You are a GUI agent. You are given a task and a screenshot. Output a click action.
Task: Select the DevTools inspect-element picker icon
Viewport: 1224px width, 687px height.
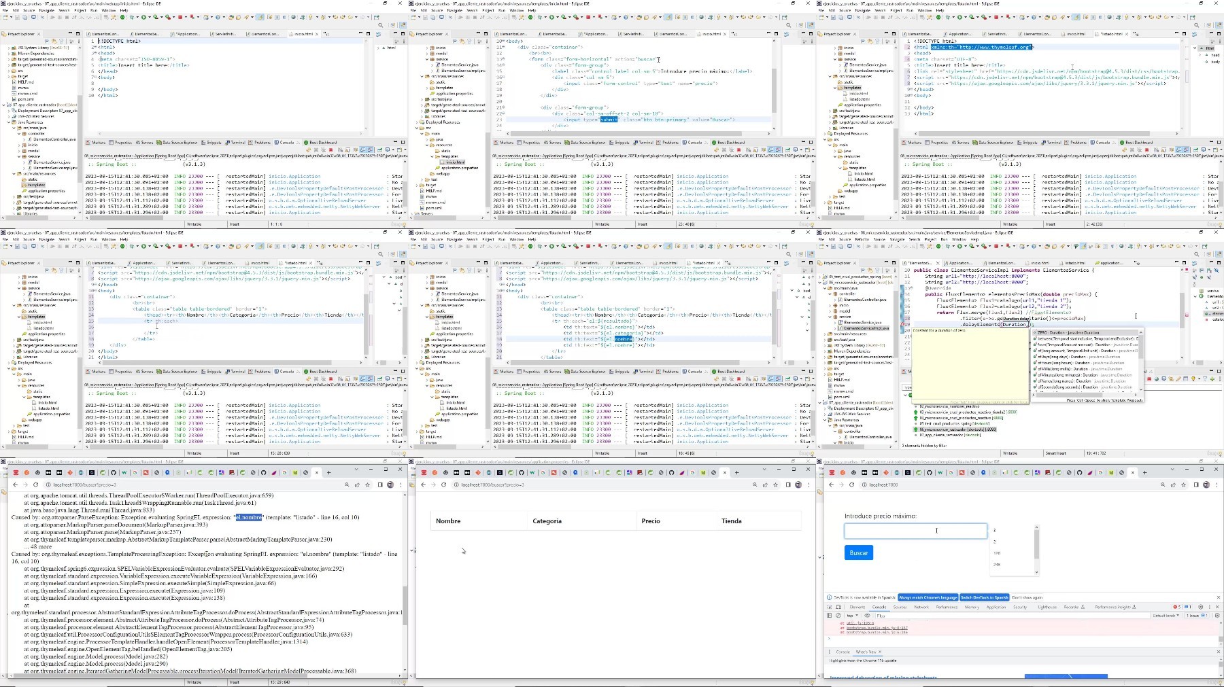click(x=830, y=607)
